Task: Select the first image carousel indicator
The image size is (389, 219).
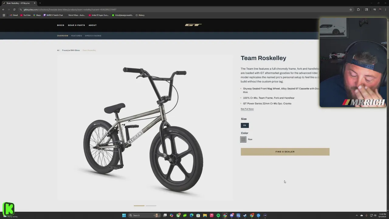Action: 139,206
